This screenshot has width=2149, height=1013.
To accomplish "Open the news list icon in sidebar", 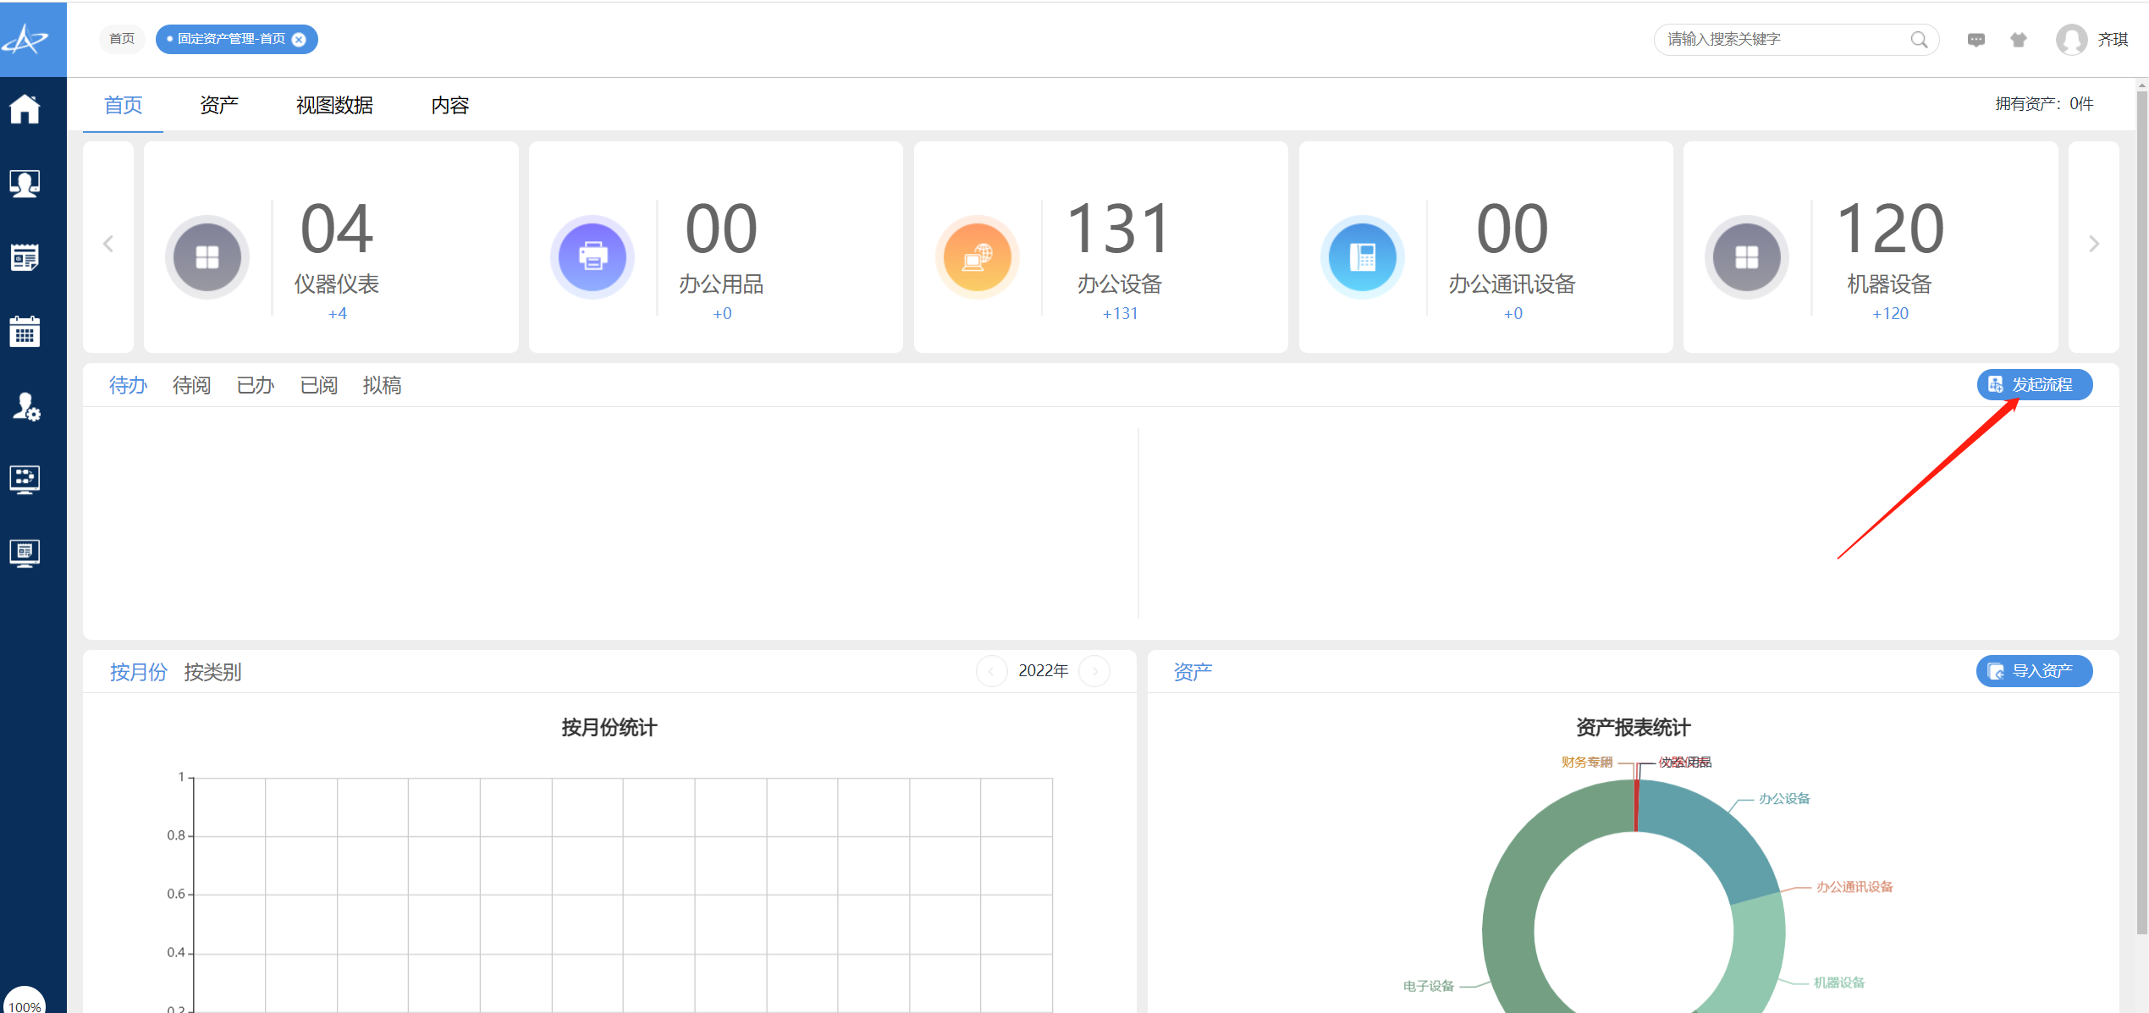I will tap(25, 257).
